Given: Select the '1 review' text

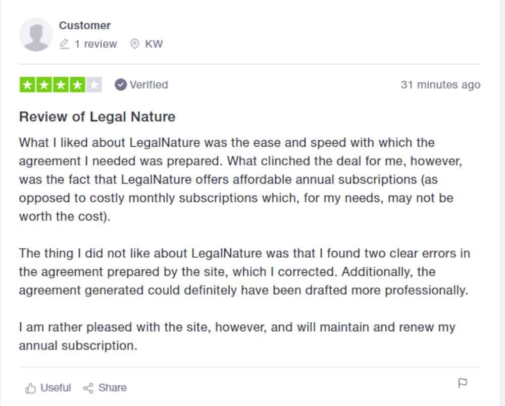Looking at the screenshot, I should click(x=95, y=44).
